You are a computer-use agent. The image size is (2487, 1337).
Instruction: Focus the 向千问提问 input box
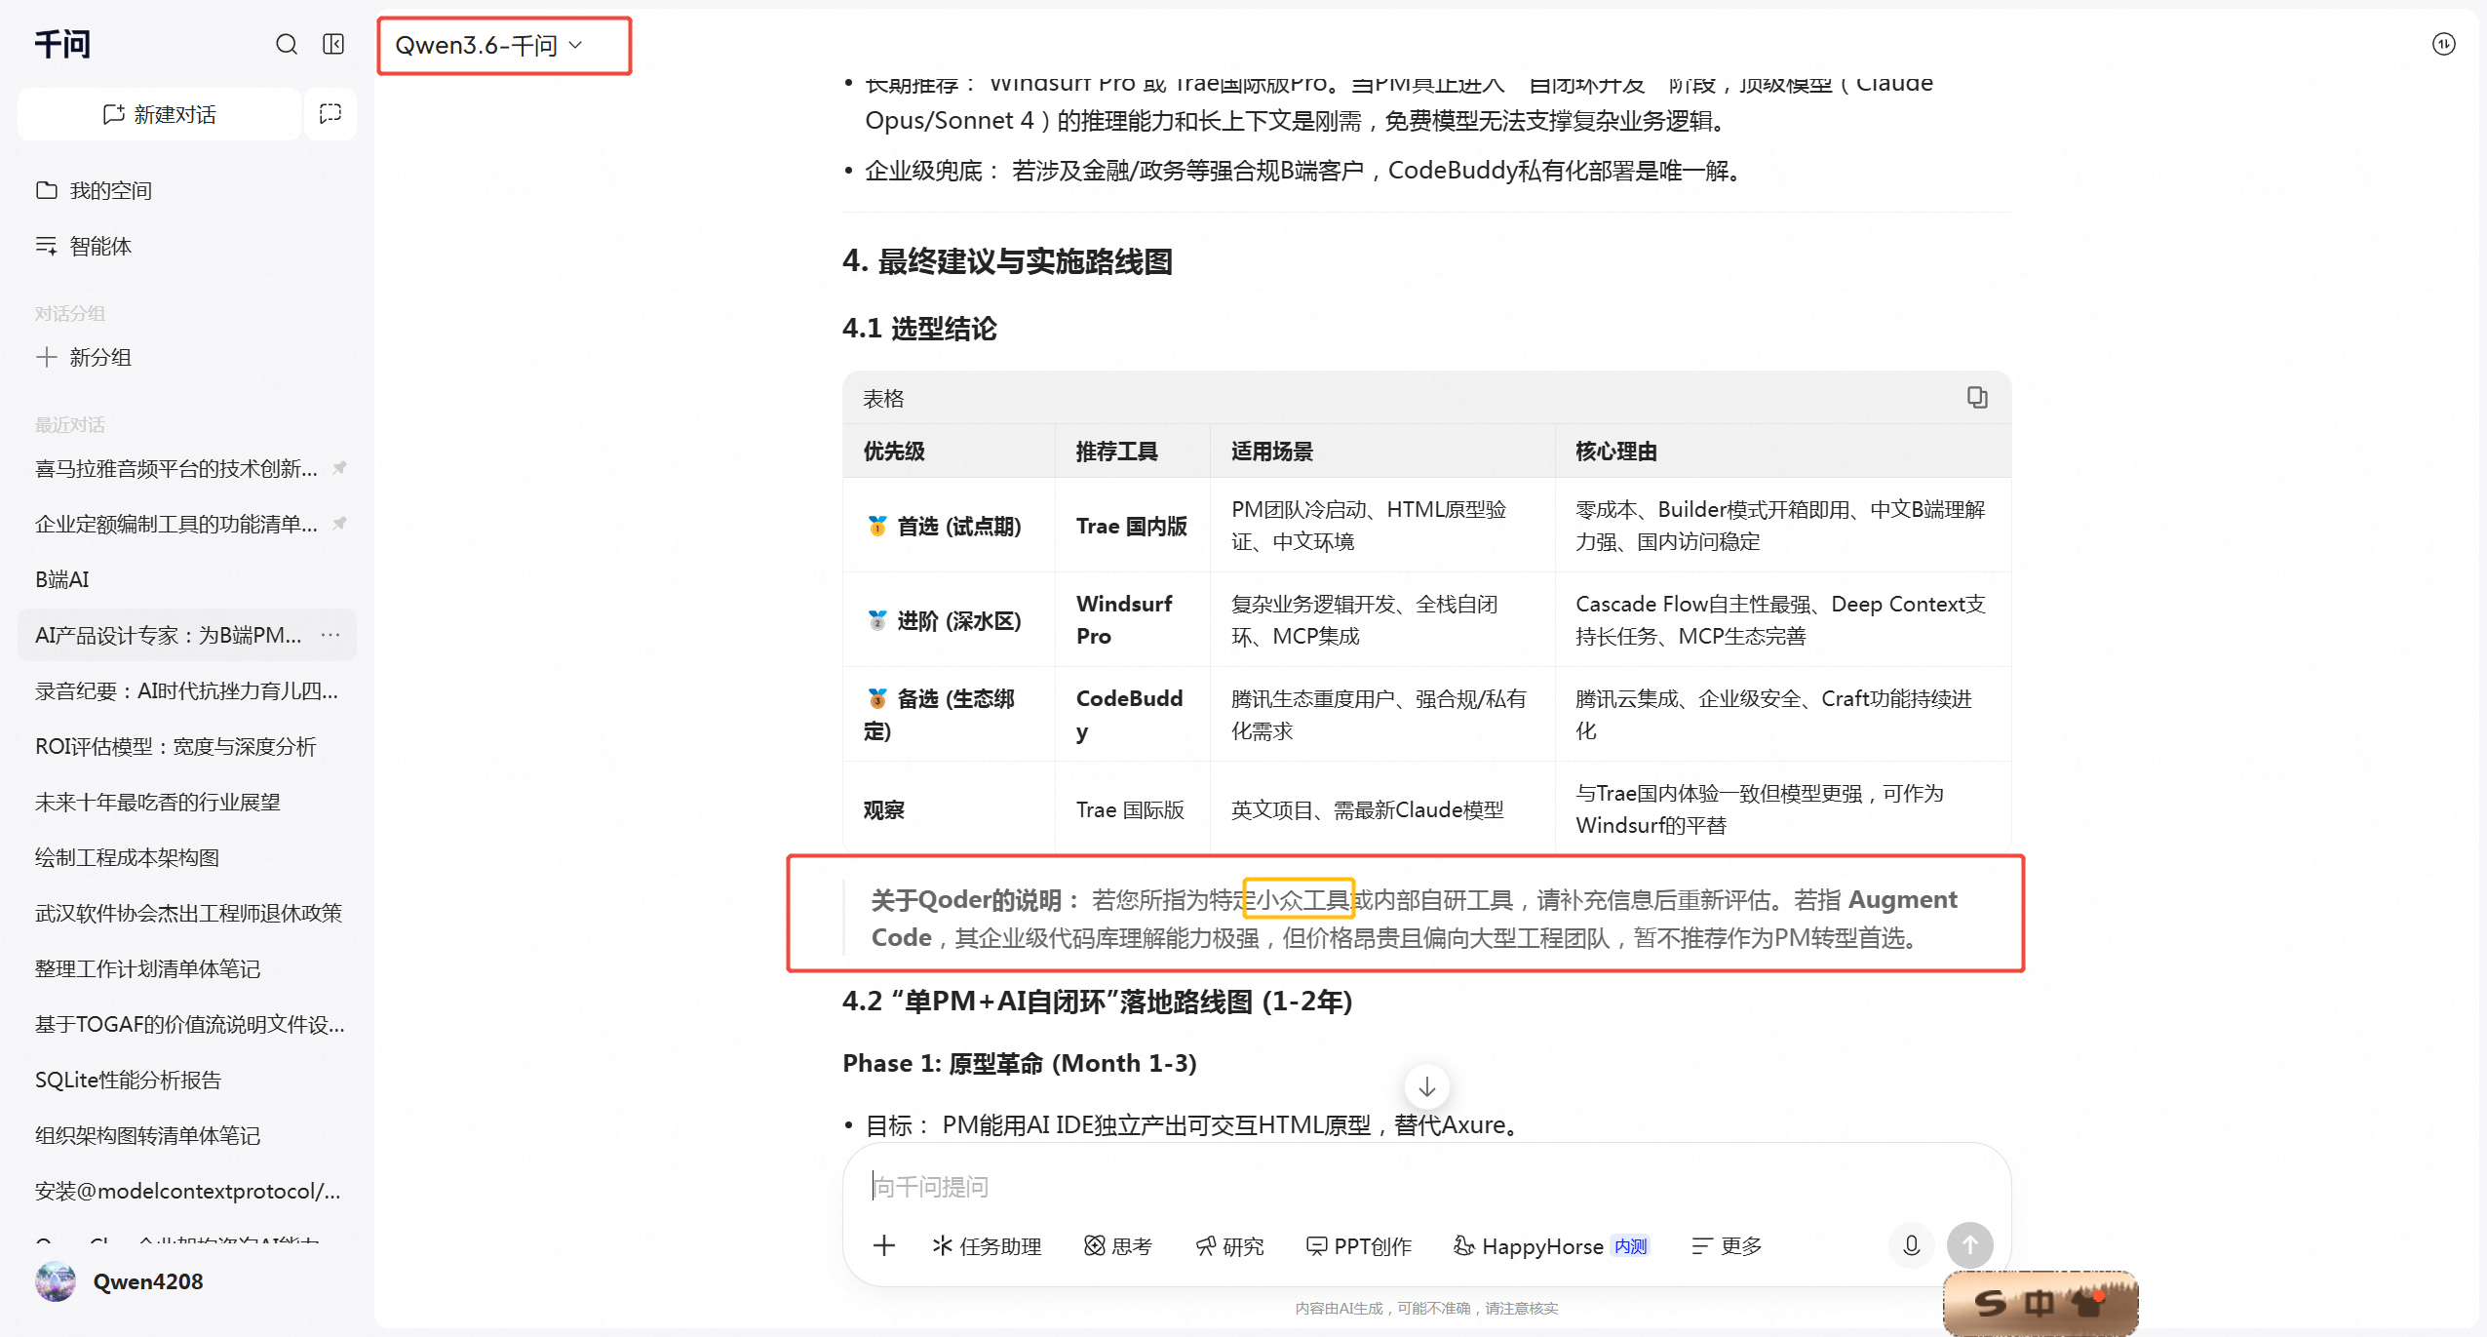pyautogui.click(x=1426, y=1186)
